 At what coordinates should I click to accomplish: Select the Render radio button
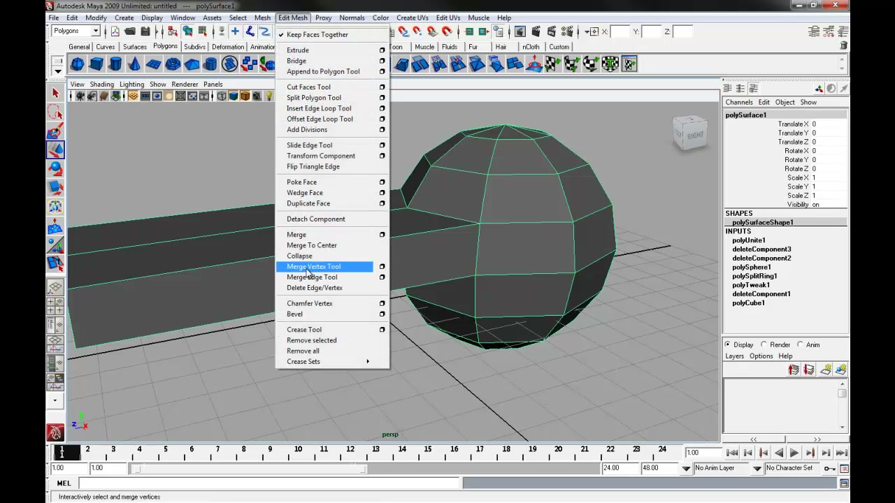coord(764,344)
